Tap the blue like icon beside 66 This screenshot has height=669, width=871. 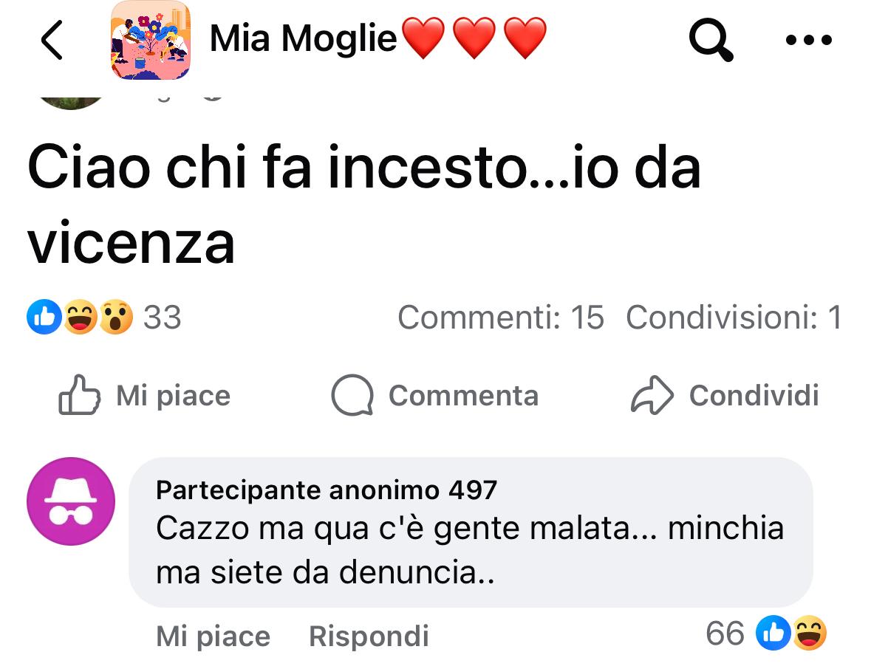pos(775,634)
